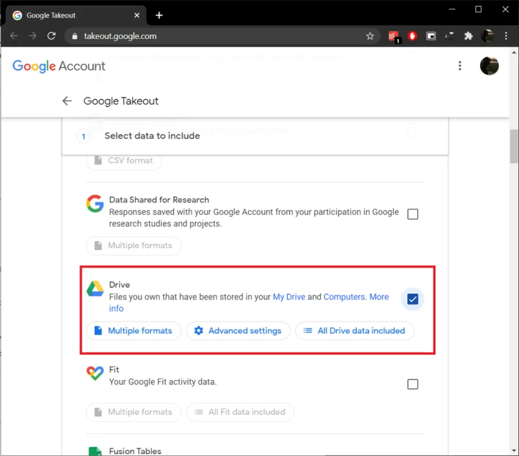Click Multiple formats under Data Shared for Research
519x456 pixels.
(x=134, y=246)
